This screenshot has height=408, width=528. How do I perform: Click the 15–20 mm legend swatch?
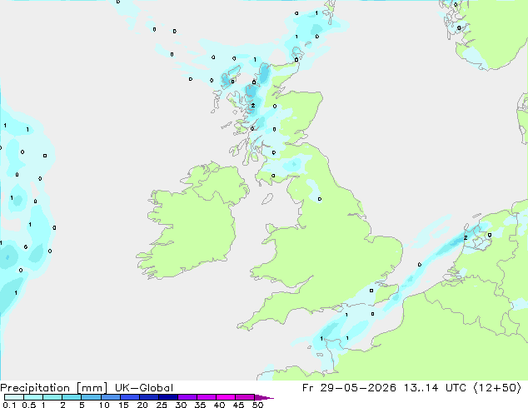130,397
